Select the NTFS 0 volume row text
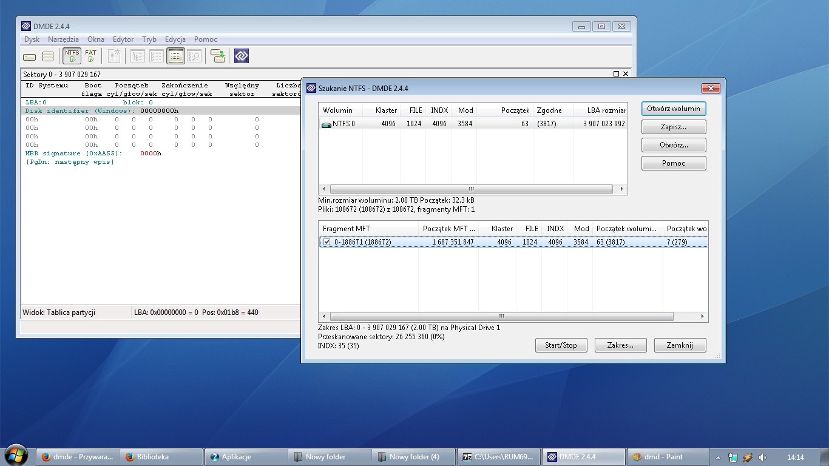829x466 pixels. coord(343,124)
